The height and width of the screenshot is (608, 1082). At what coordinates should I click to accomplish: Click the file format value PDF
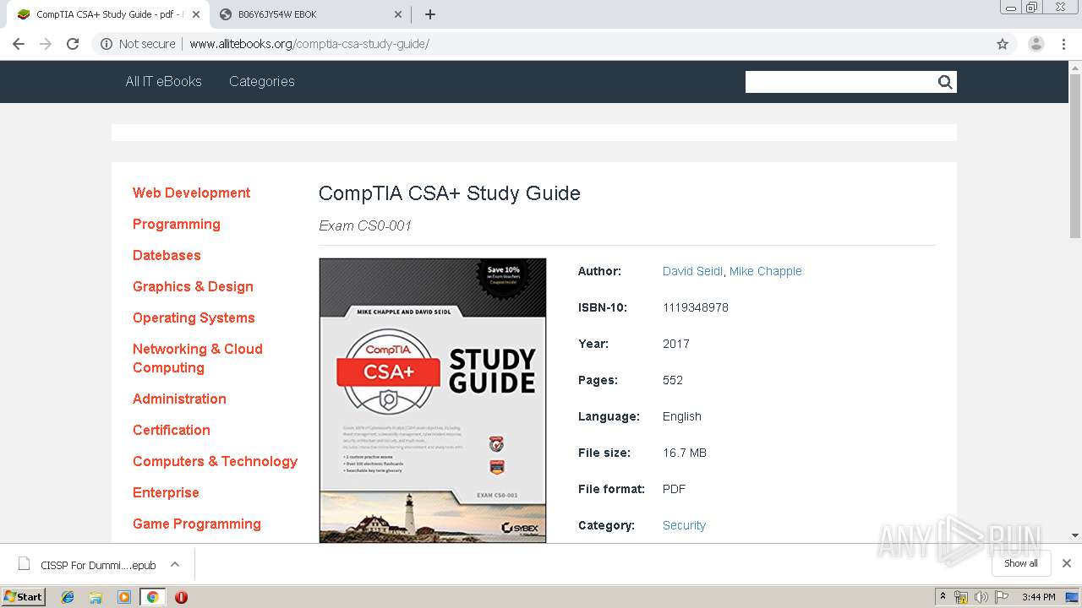(x=675, y=489)
